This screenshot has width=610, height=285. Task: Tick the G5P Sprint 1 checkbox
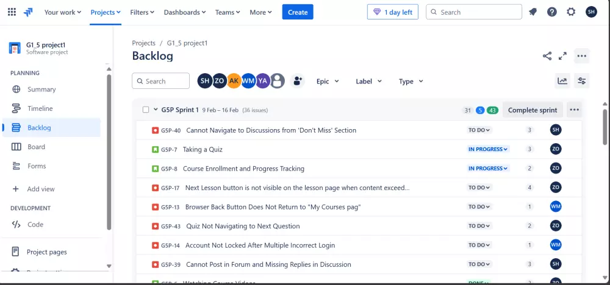pos(146,110)
